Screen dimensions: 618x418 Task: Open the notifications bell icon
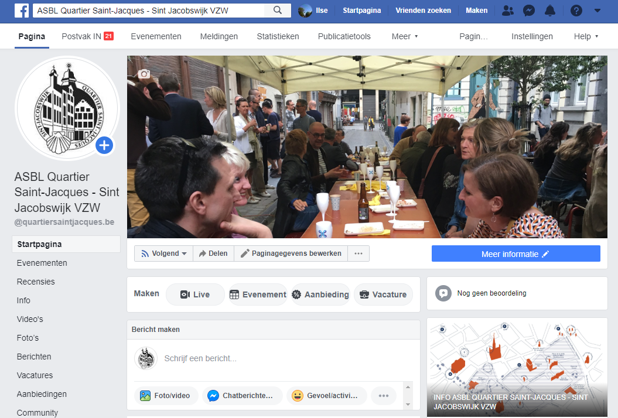tap(550, 11)
